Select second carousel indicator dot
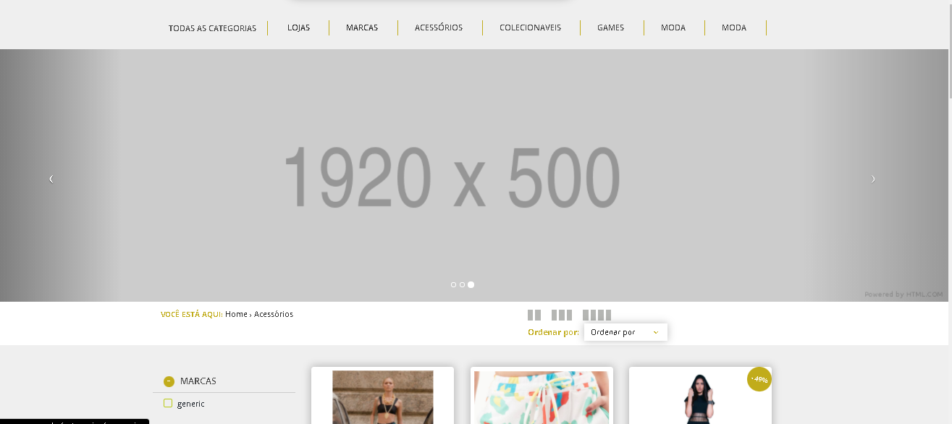 pyautogui.click(x=462, y=284)
